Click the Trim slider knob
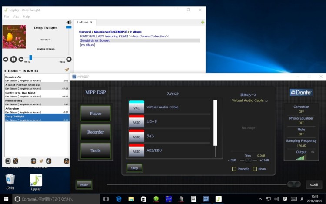This screenshot has width=326, height=204. [248, 161]
